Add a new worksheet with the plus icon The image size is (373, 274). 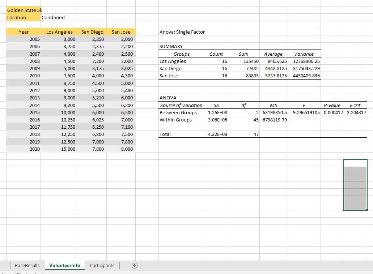coord(134,265)
